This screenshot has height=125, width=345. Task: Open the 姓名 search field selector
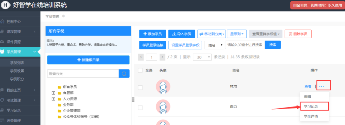tap(214, 45)
